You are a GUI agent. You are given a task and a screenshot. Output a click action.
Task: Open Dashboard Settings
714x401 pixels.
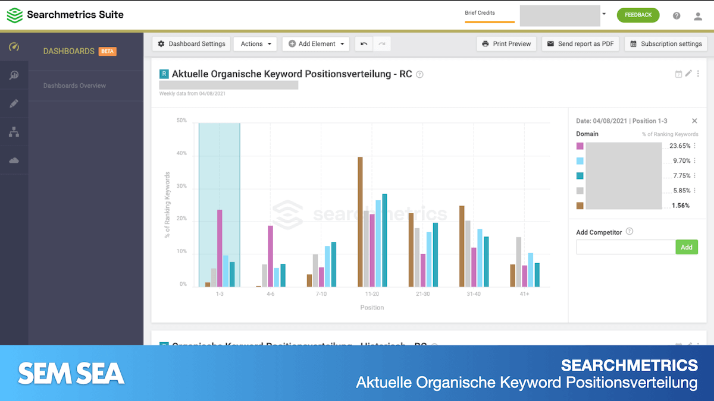(191, 44)
